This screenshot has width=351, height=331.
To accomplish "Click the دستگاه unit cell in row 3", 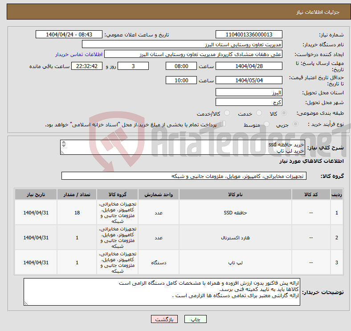I will tap(159, 262).
